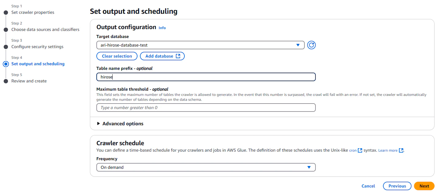Click the Step 2 circle marker
437x193 pixels.
[6, 30]
